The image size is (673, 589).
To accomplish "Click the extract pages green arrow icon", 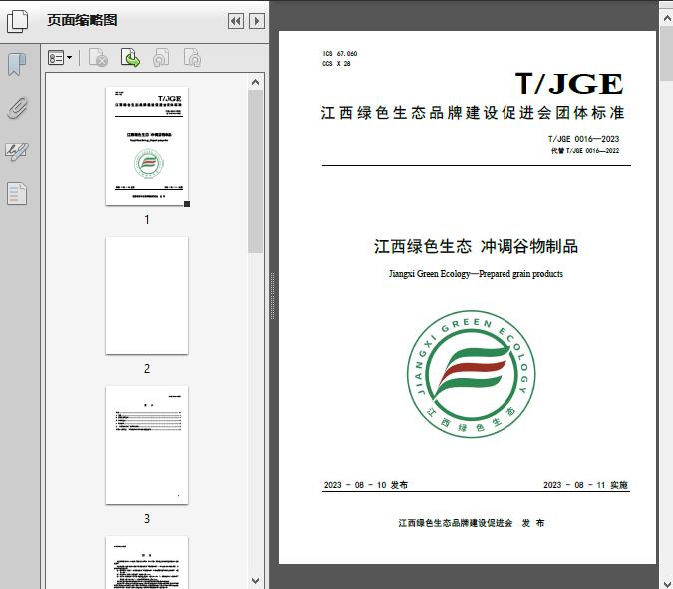I will pos(130,58).
